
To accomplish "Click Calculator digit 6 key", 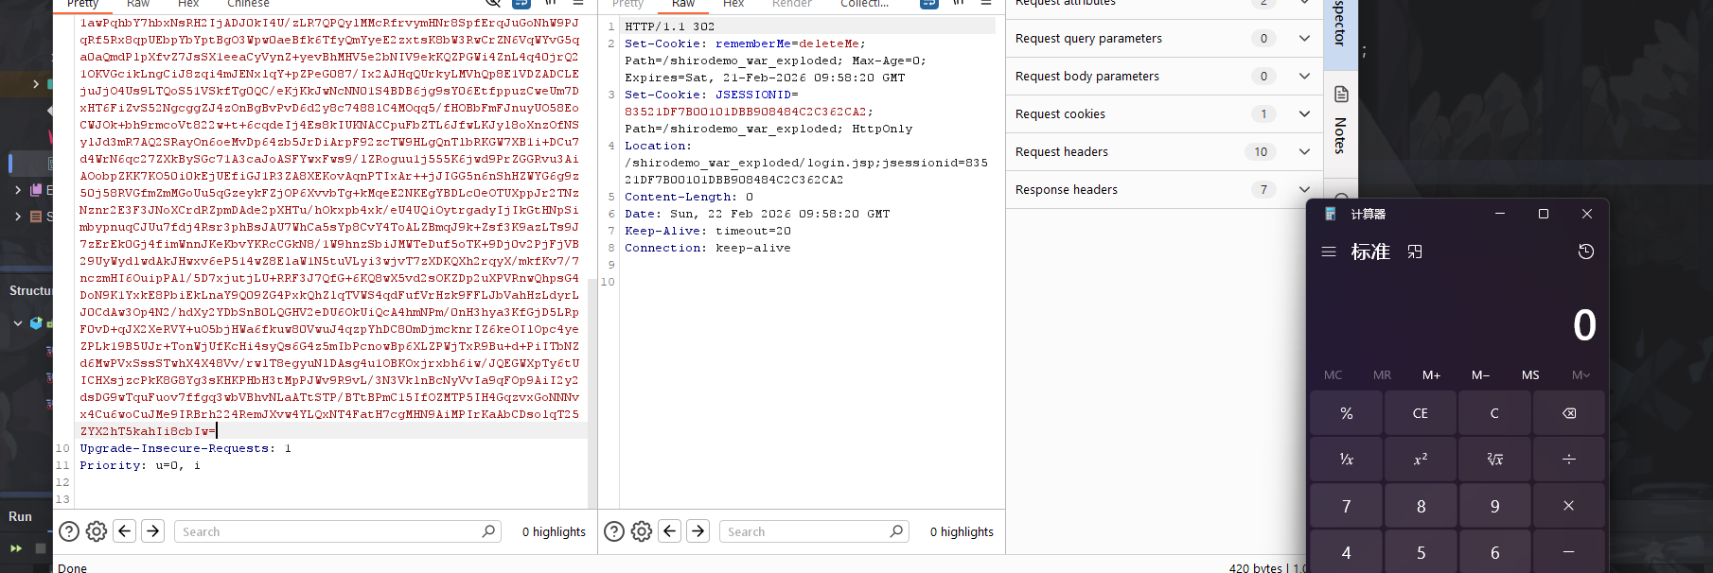I will pyautogui.click(x=1494, y=552).
